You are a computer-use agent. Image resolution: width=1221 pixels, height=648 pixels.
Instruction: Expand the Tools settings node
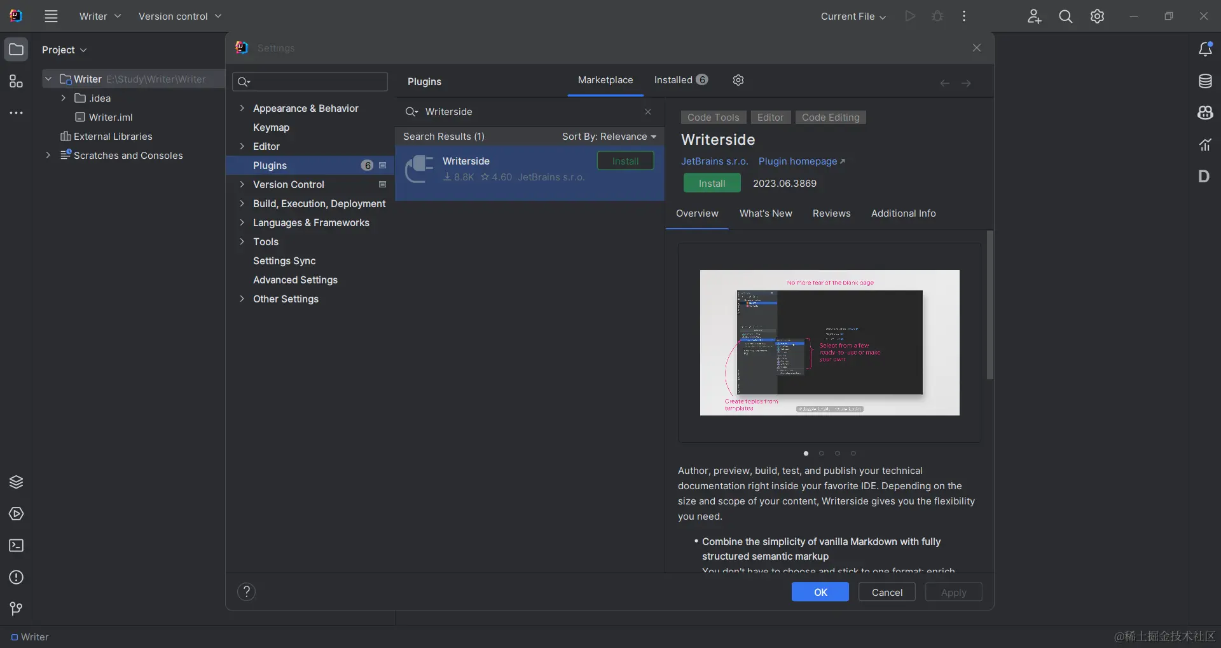click(242, 241)
